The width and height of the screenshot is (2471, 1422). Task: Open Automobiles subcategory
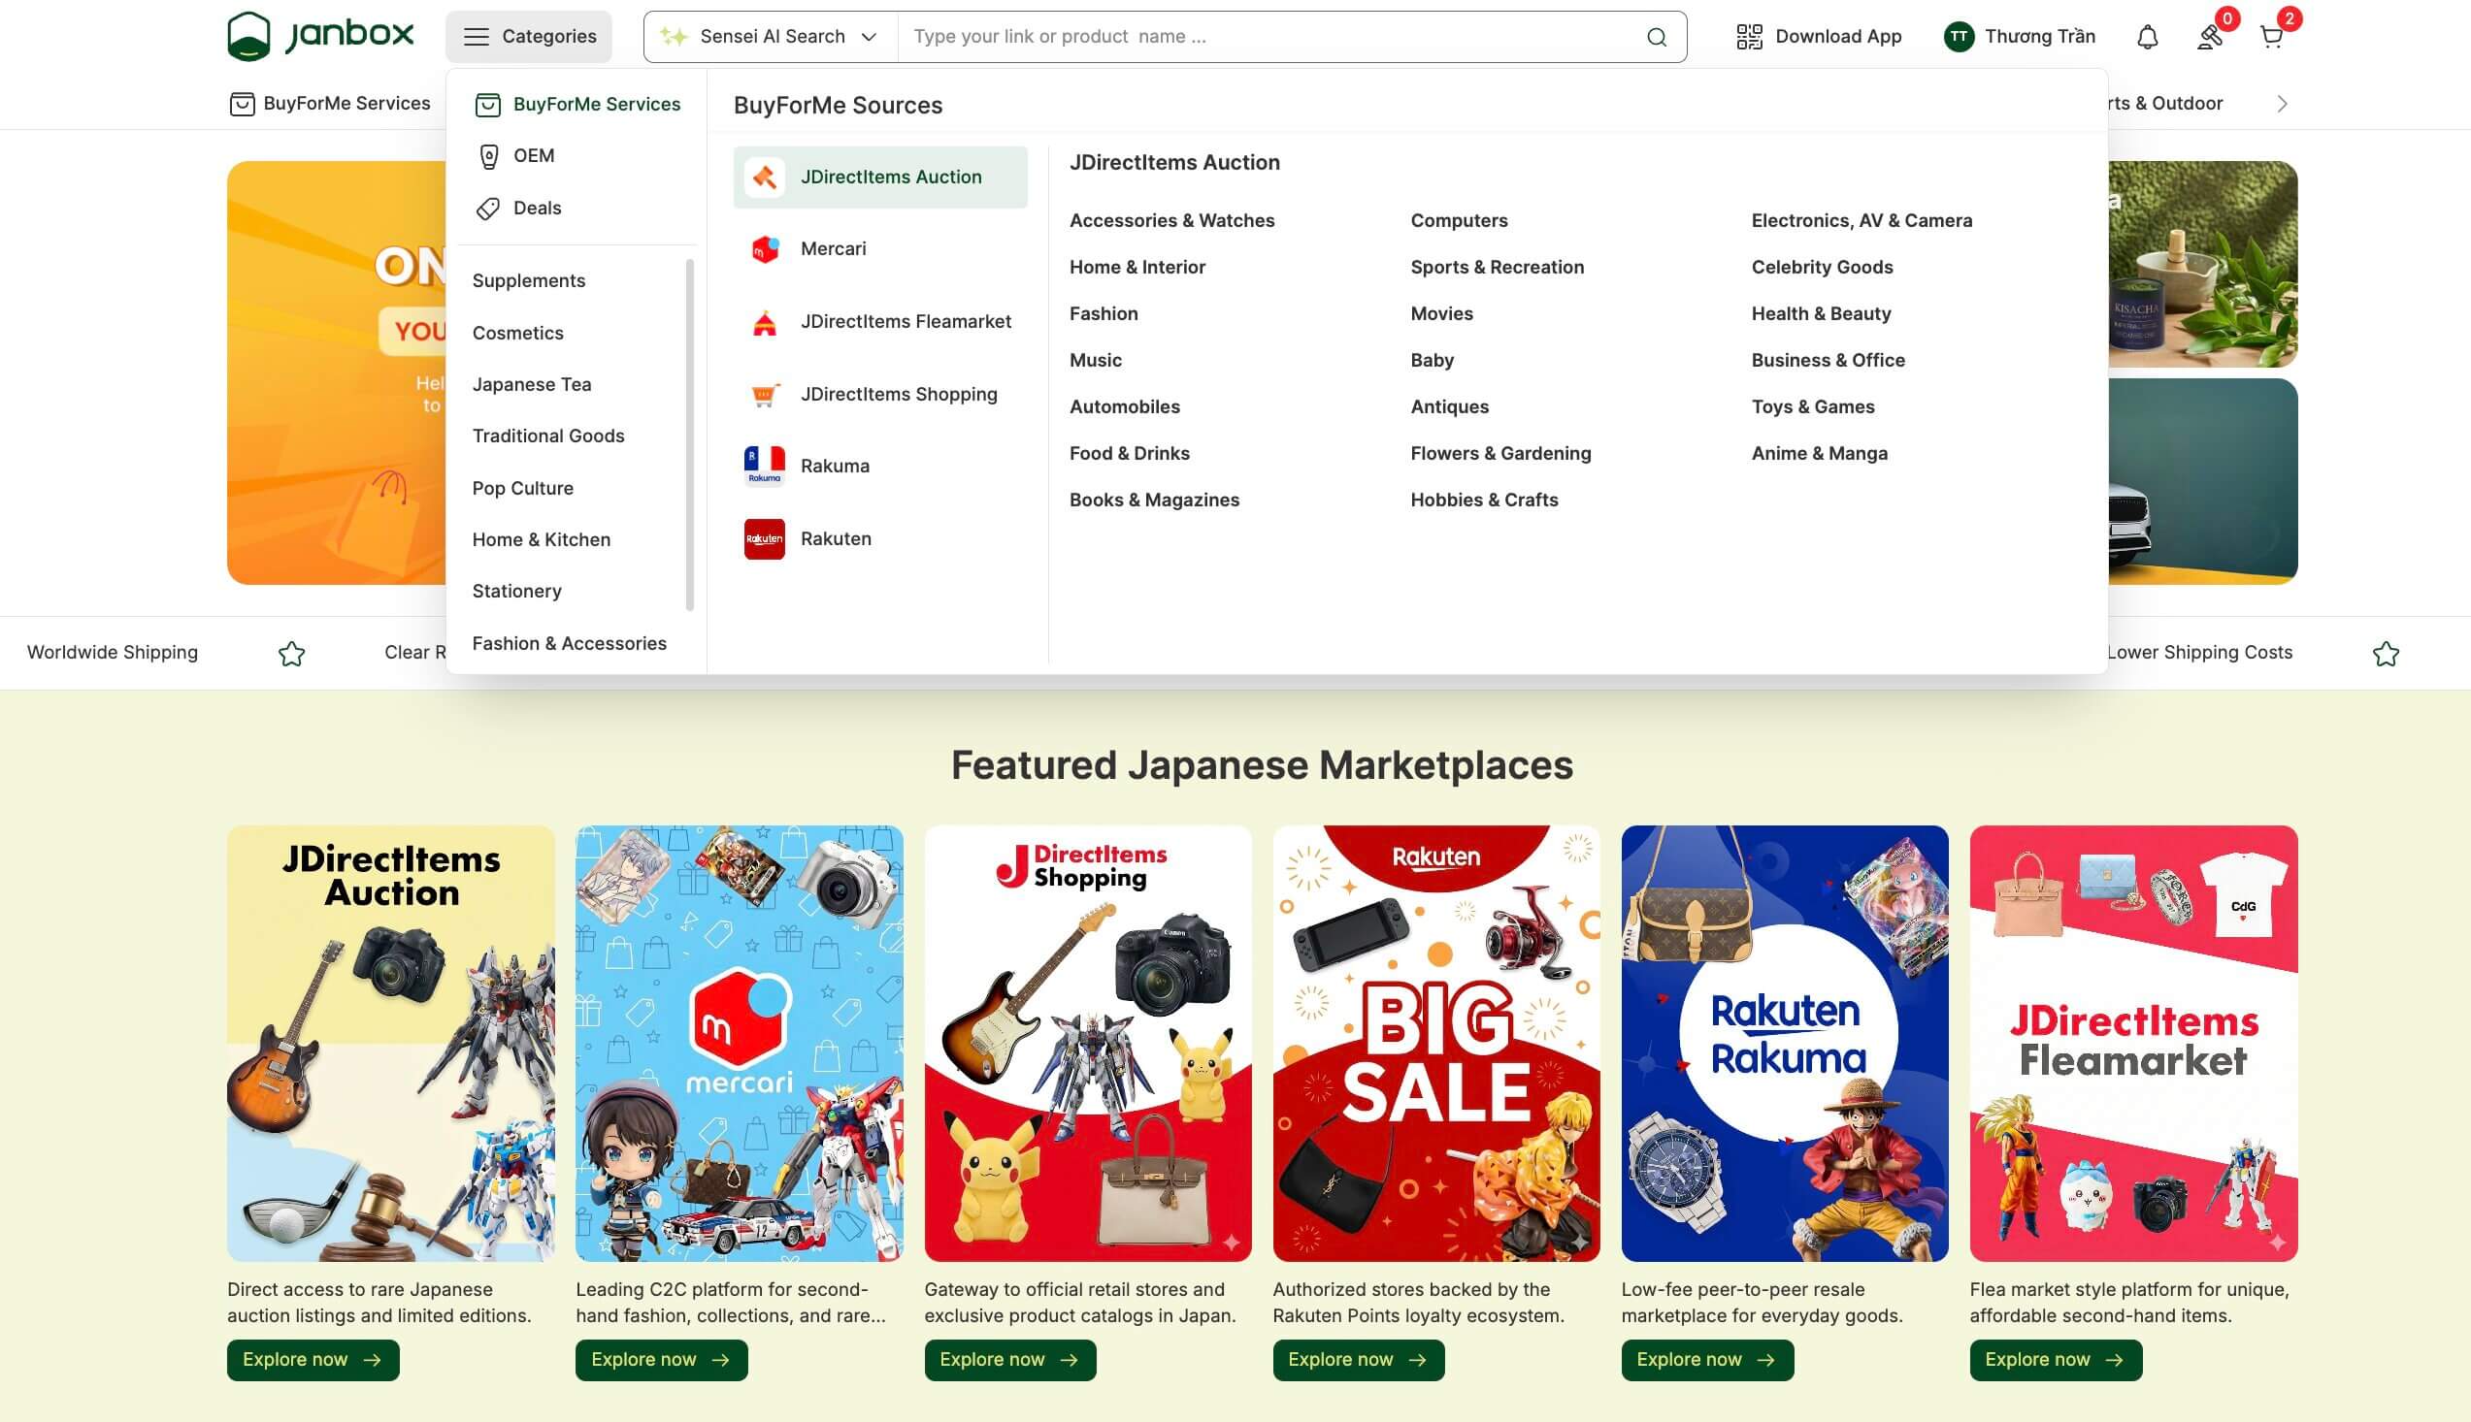pyautogui.click(x=1125, y=407)
